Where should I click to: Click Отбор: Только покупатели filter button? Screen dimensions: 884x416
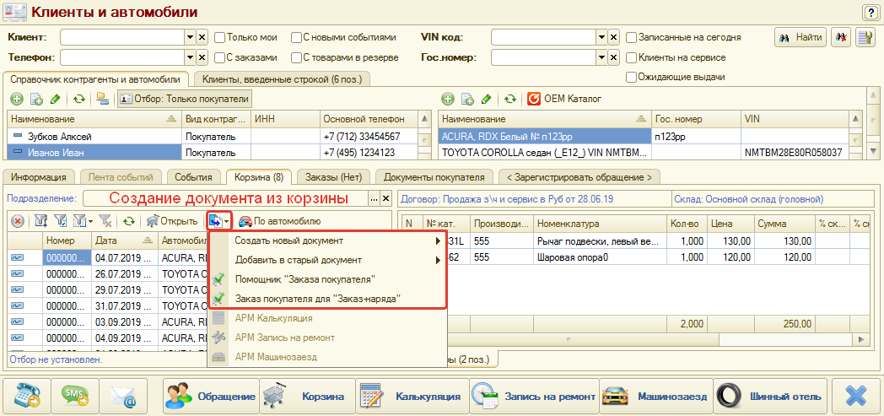coord(185,100)
